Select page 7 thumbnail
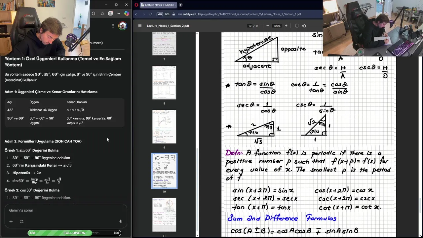 pyautogui.click(x=164, y=43)
